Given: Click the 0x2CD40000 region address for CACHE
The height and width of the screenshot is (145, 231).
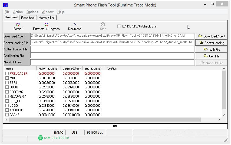Looking at the screenshot, I should 47,115.
